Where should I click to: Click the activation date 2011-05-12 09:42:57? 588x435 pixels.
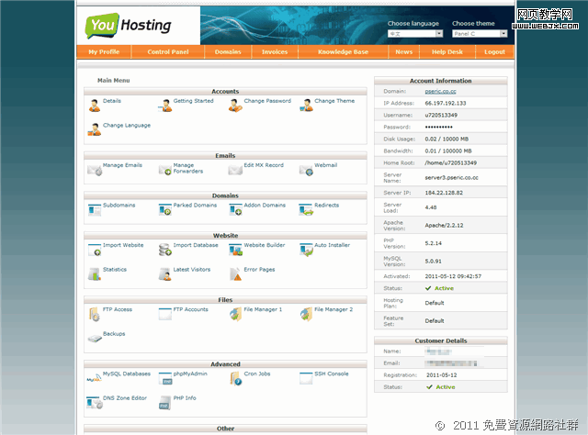pyautogui.click(x=453, y=276)
